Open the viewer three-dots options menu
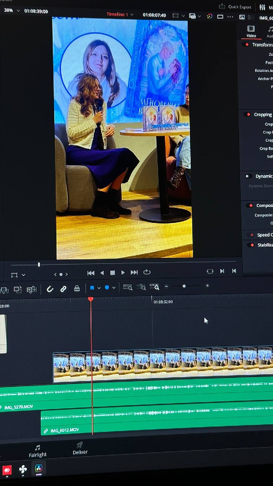Screen dimensions: 273x486 (x=231, y=17)
